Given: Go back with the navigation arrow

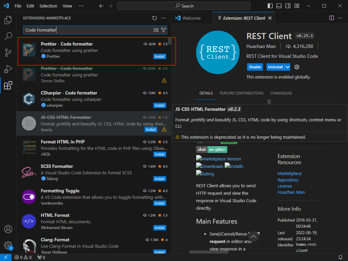Looking at the screenshot, I should point(101,6).
